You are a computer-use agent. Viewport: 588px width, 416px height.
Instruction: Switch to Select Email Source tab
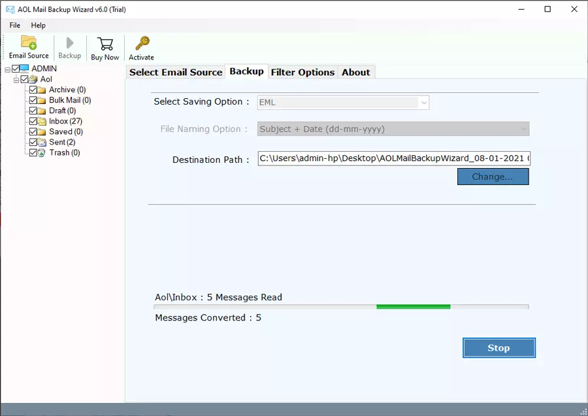tap(176, 72)
